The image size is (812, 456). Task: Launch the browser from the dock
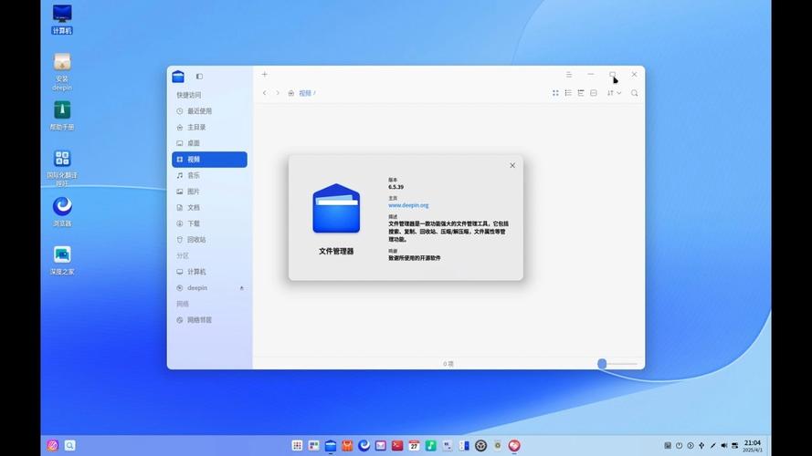pyautogui.click(x=364, y=445)
